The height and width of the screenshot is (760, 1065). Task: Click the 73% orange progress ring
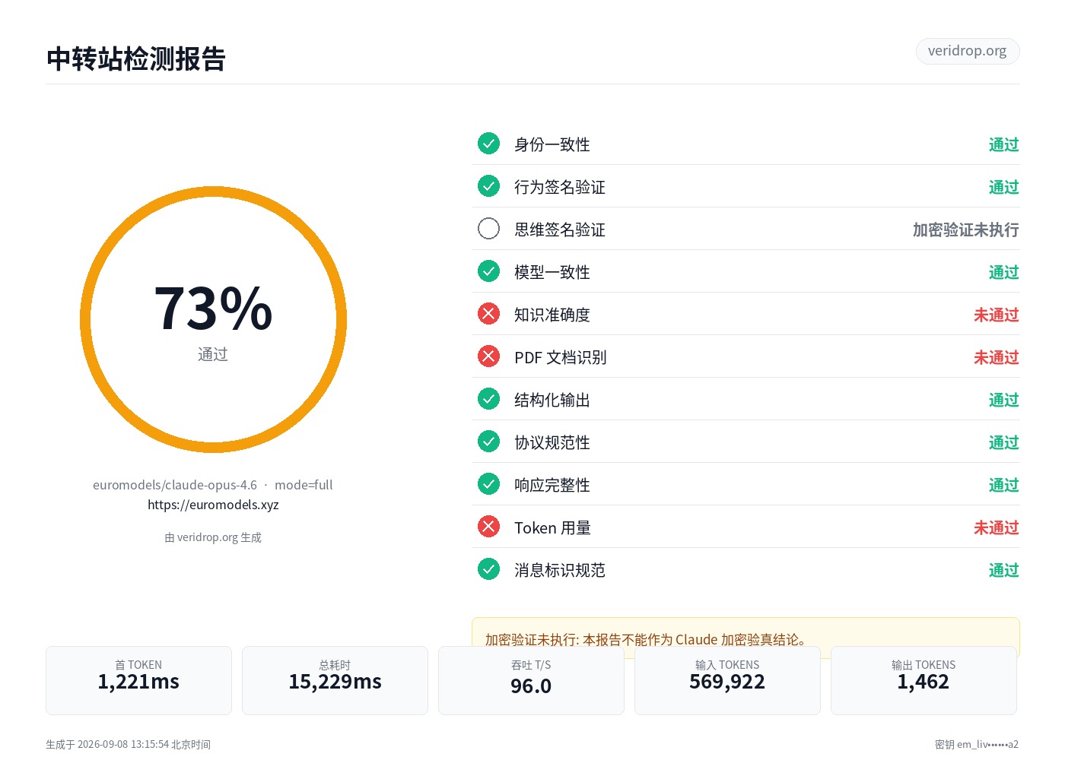tap(213, 319)
